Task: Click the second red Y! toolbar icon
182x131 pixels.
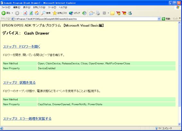Action: [124, 13]
